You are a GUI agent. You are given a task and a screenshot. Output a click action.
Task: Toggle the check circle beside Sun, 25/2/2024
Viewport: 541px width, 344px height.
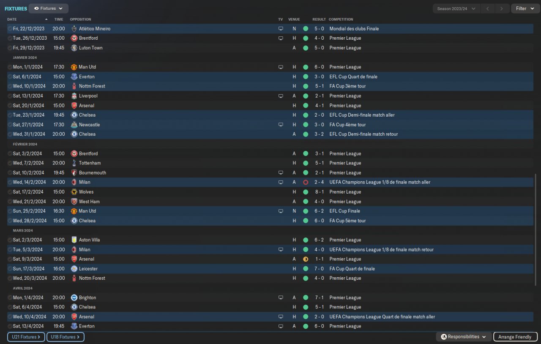click(10, 211)
